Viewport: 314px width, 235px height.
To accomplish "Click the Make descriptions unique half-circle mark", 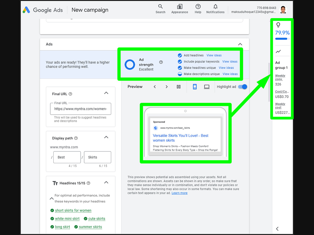I will [180, 74].
